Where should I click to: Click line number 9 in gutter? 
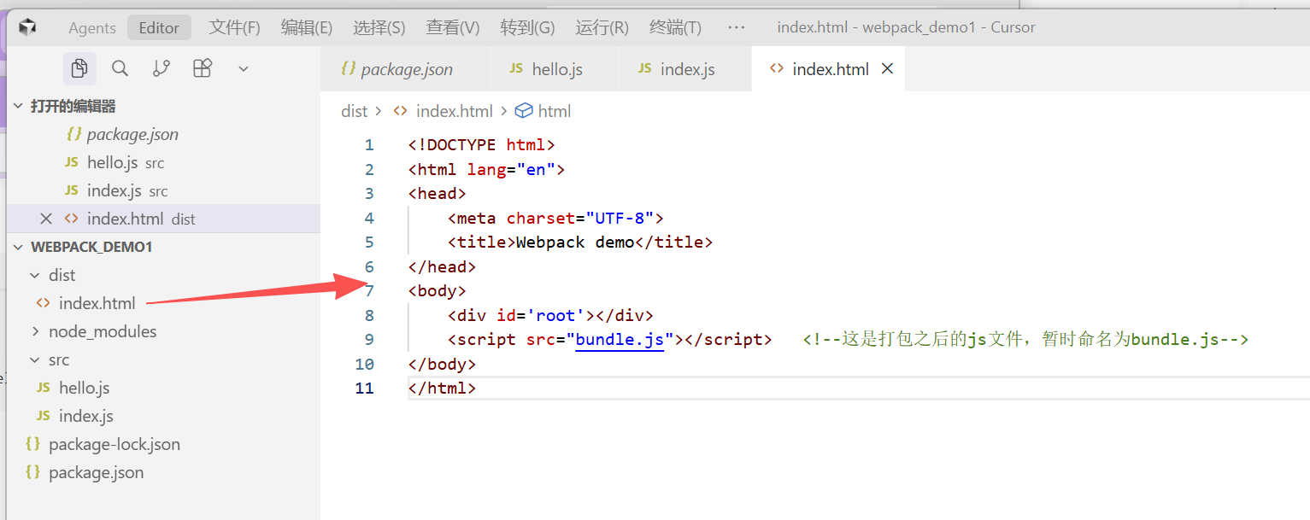pyautogui.click(x=368, y=340)
